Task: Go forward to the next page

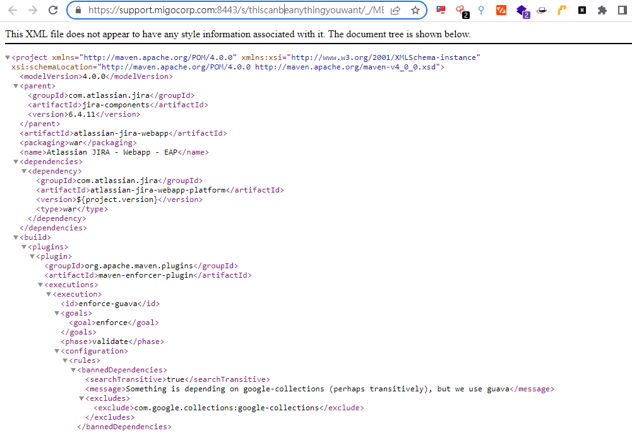Action: (x=33, y=10)
